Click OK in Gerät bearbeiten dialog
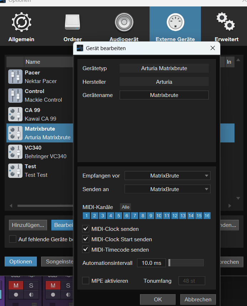Viewport: 247px width, 306px height. click(x=158, y=299)
